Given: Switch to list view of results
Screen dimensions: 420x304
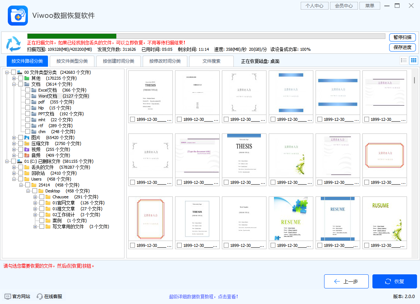Looking at the screenshot, I should pos(404,60).
